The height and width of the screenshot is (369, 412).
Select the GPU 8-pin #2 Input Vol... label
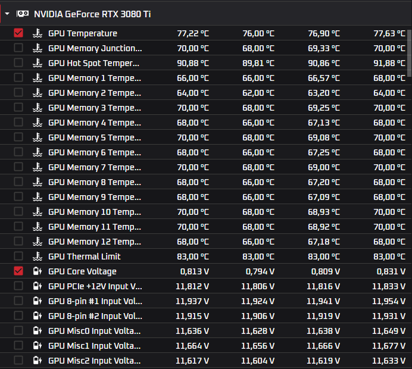[95, 316]
